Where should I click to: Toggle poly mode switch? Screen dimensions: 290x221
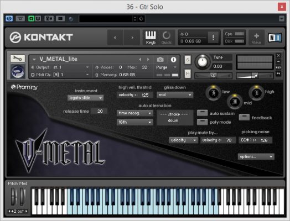point(203,122)
